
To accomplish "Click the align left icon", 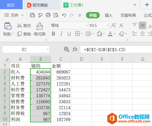I will point(134,34).
